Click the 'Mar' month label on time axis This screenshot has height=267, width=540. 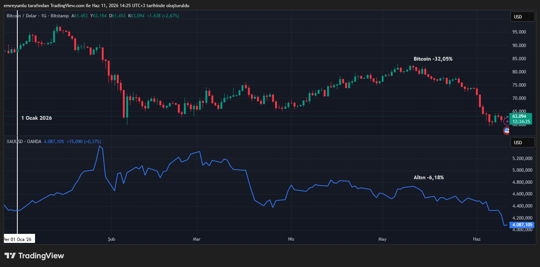(x=196, y=239)
